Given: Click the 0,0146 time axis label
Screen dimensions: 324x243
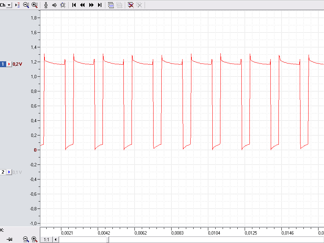Looking at the screenshot, I should [x=287, y=233].
